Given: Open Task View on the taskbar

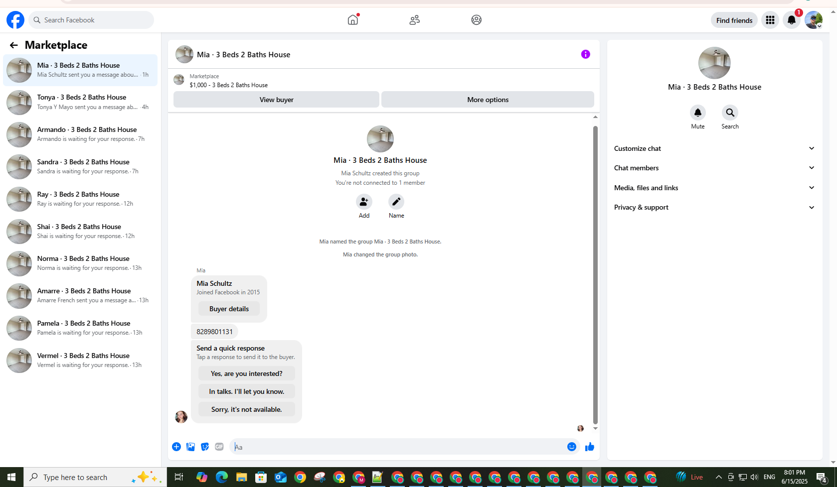Looking at the screenshot, I should (178, 478).
